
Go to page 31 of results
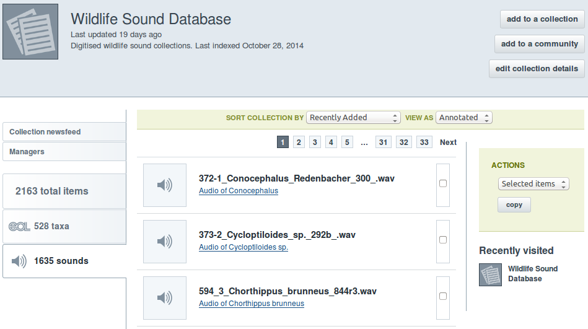(384, 142)
